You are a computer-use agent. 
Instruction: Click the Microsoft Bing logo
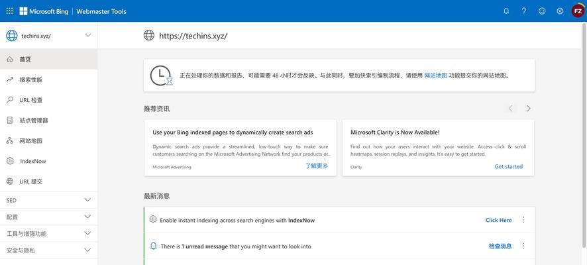pyautogui.click(x=44, y=11)
